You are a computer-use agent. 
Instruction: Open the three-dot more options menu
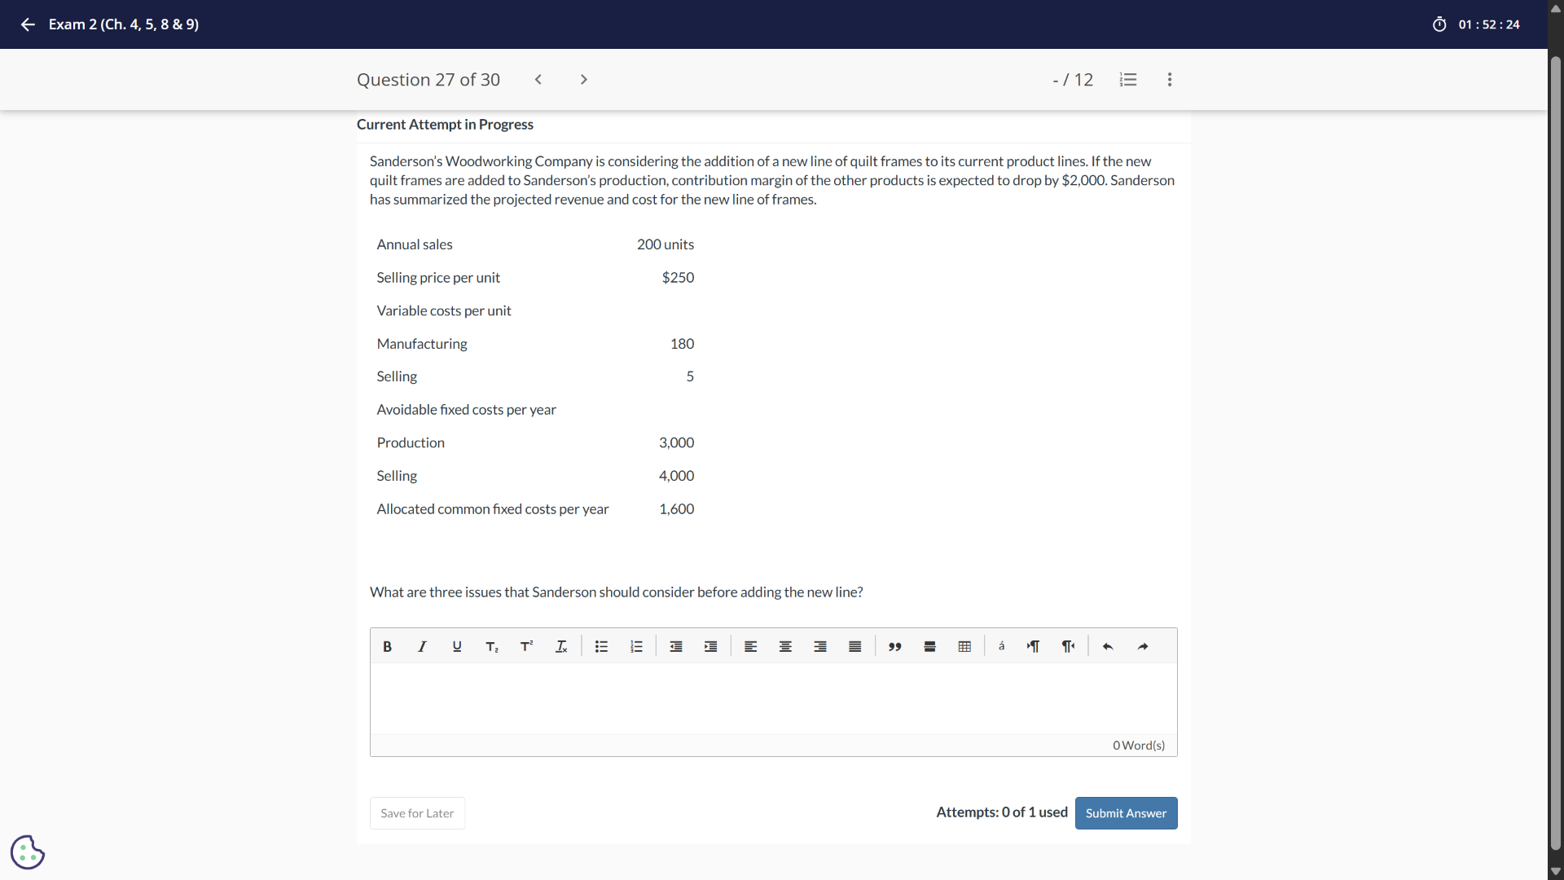[x=1170, y=80]
